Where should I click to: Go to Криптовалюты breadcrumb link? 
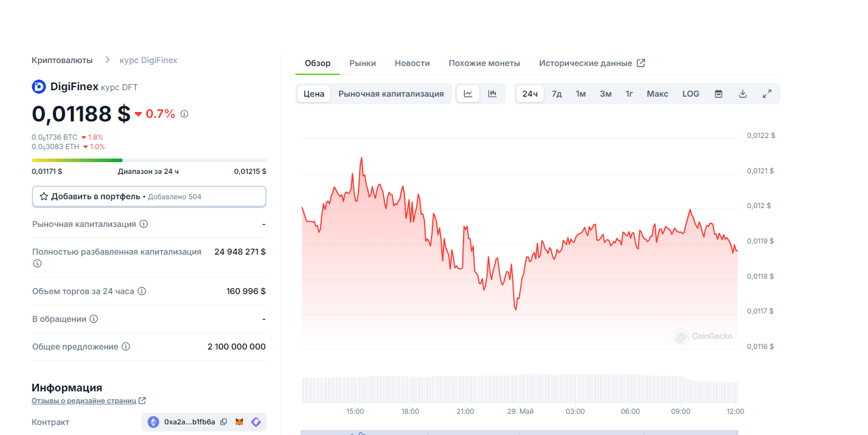coord(63,60)
